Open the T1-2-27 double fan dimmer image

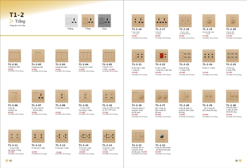[x=162, y=96]
